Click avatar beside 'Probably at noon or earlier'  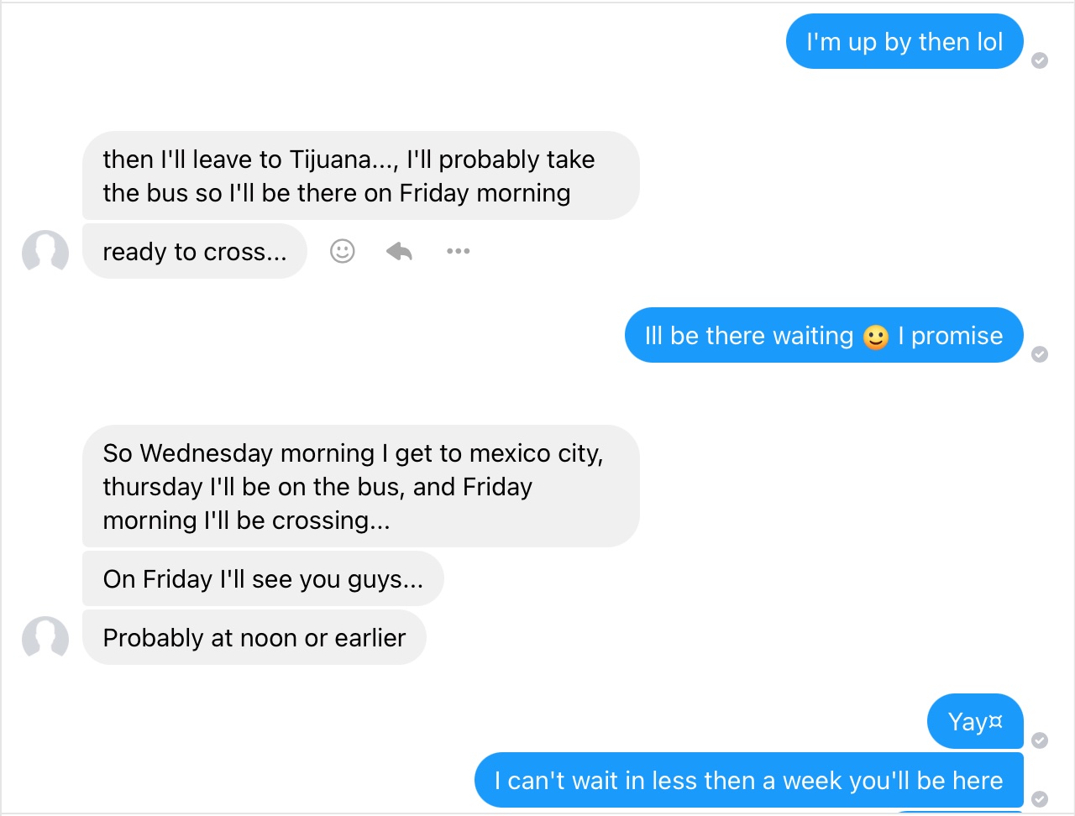45,637
